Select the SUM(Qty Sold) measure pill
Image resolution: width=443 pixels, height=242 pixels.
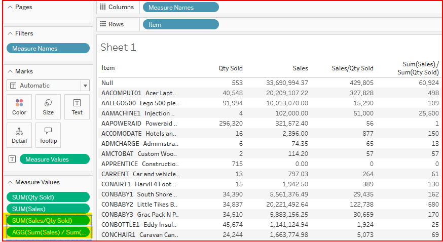(x=48, y=197)
